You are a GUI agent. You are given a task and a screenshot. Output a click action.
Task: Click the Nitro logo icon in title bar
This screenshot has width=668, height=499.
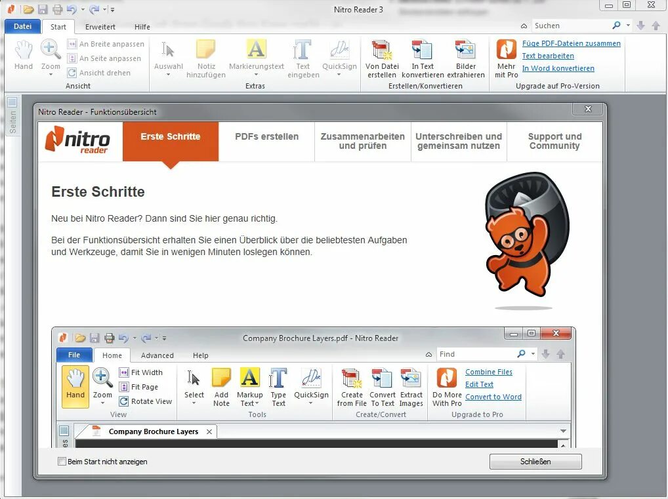tap(10, 9)
